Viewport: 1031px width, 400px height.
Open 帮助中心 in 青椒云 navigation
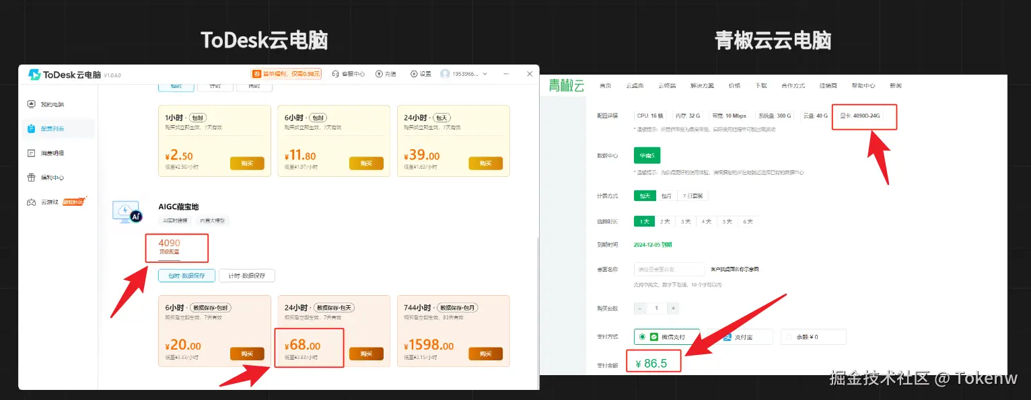click(x=863, y=86)
